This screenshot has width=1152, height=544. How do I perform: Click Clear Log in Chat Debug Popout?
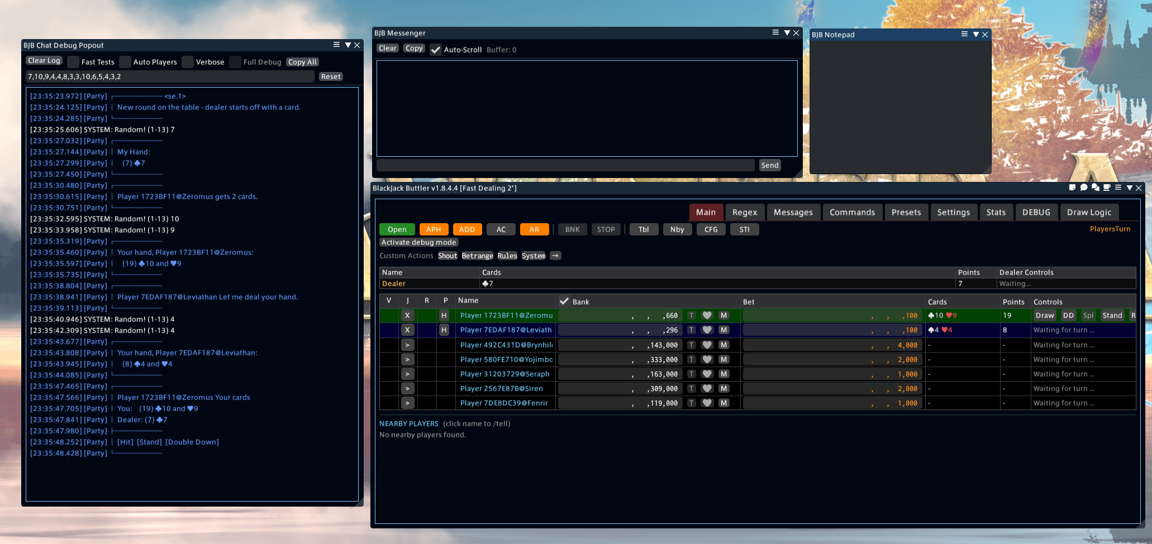tap(44, 60)
